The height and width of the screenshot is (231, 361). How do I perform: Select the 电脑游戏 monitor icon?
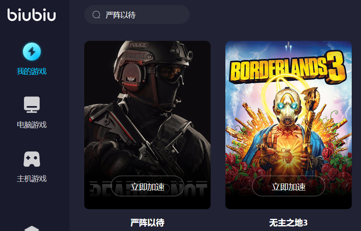pyautogui.click(x=32, y=105)
